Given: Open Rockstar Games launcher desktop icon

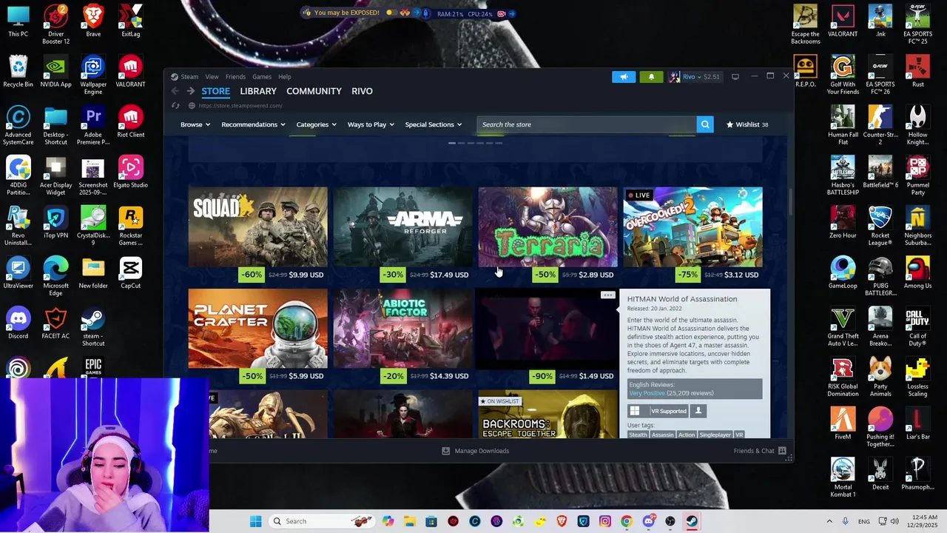Looking at the screenshot, I should (x=130, y=226).
